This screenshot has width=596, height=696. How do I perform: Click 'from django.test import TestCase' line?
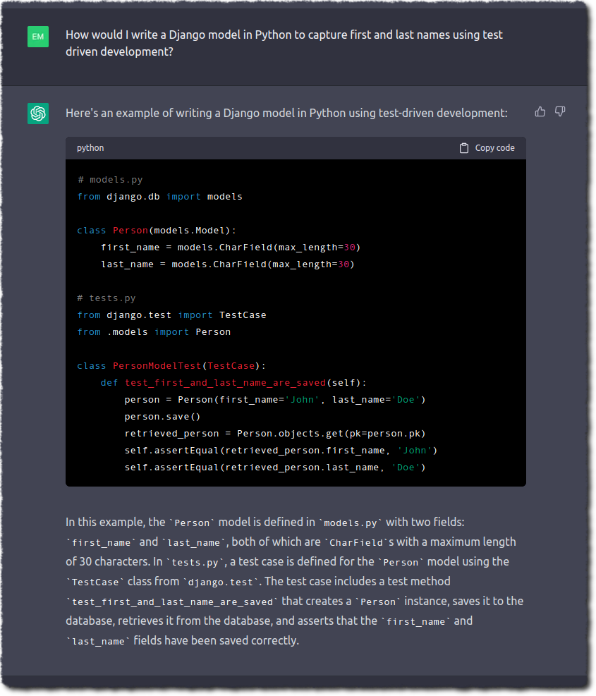(172, 315)
